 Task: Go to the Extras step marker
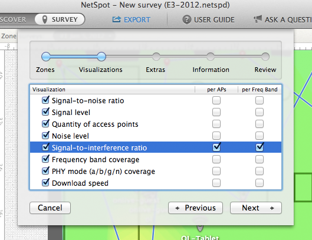click(156, 57)
